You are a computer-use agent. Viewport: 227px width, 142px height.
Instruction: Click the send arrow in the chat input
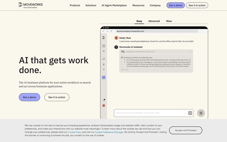click(190, 113)
